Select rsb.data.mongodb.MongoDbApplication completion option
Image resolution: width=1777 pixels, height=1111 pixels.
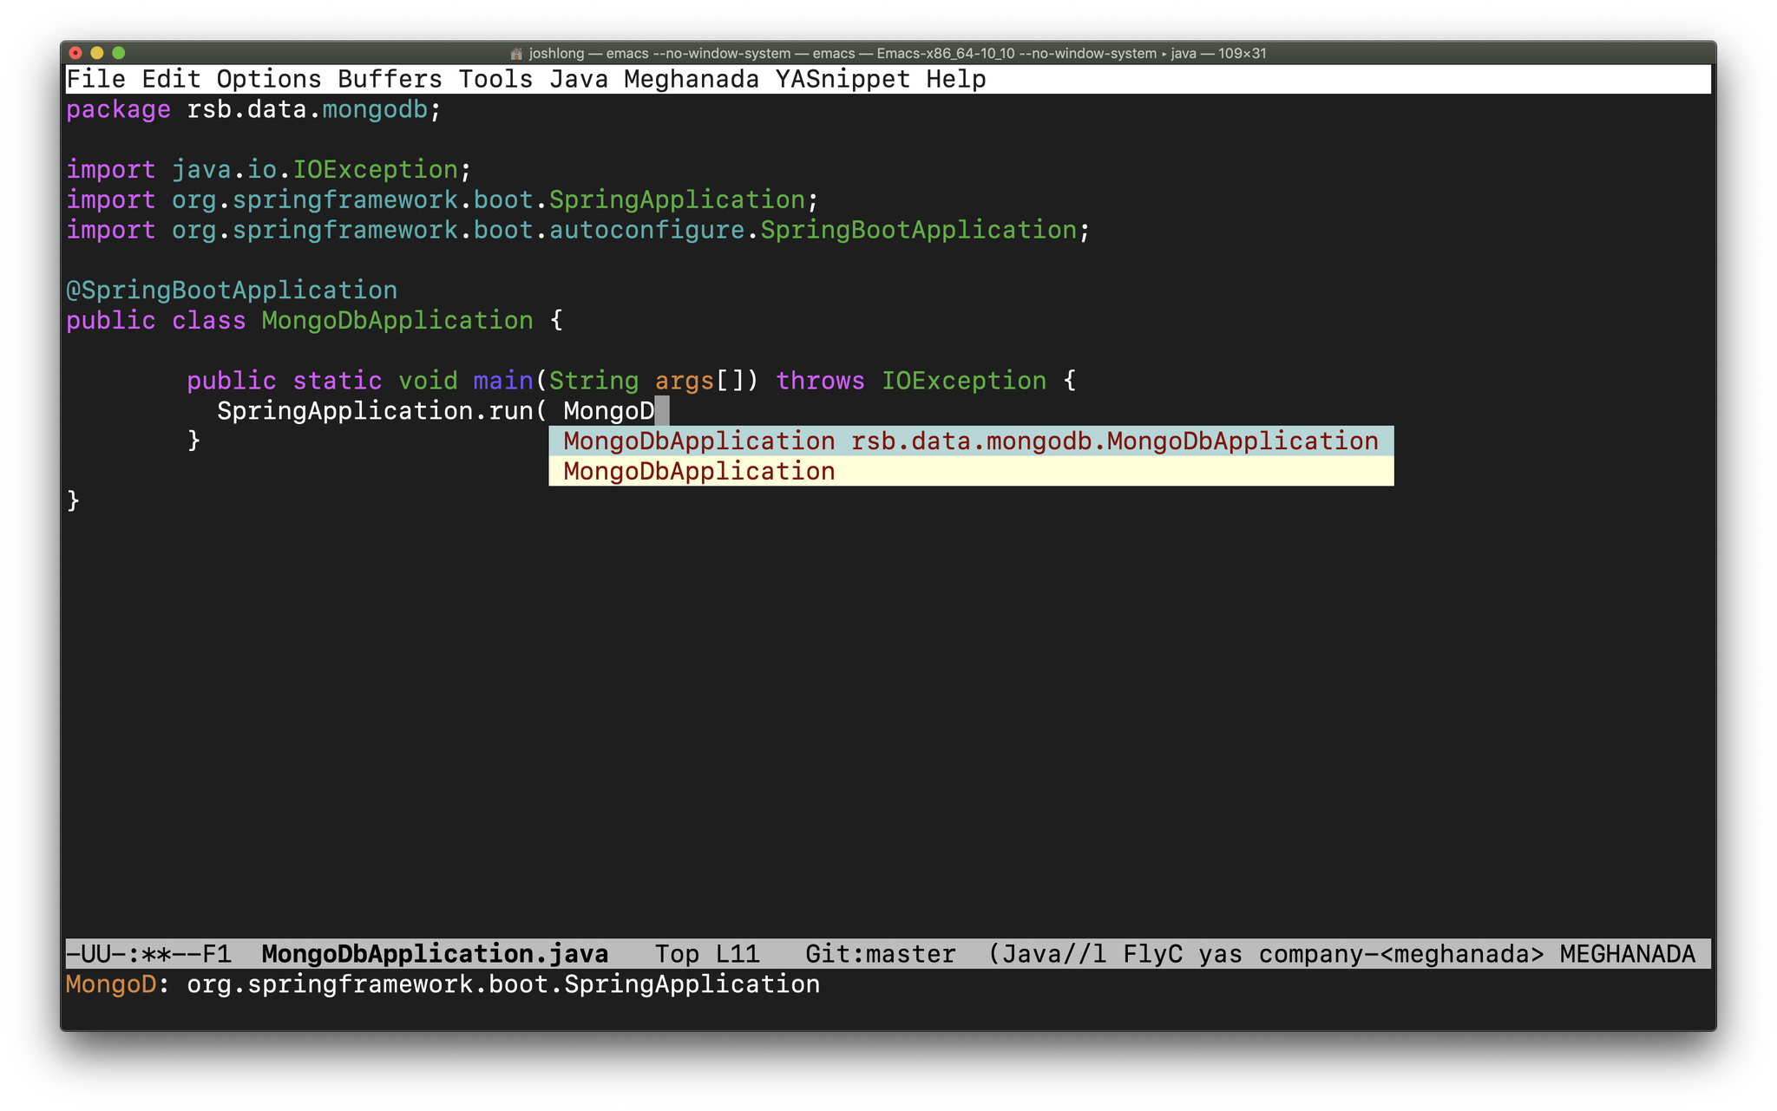click(x=967, y=441)
